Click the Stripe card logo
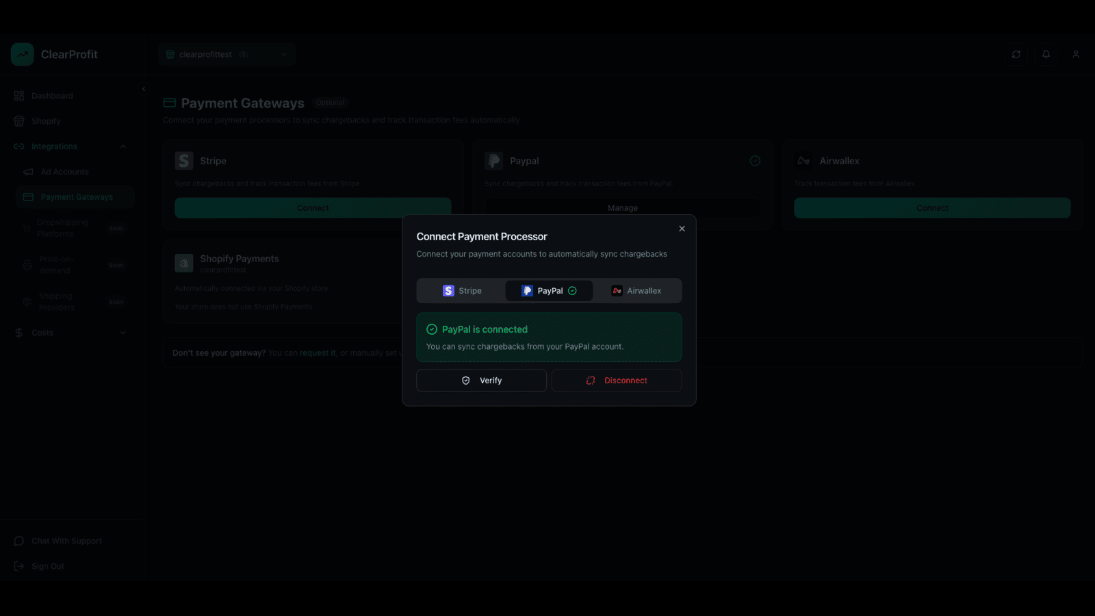This screenshot has height=616, width=1095. click(184, 161)
